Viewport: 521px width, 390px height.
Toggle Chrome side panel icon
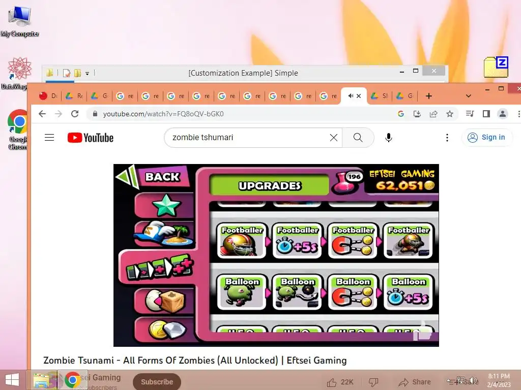pos(486,114)
